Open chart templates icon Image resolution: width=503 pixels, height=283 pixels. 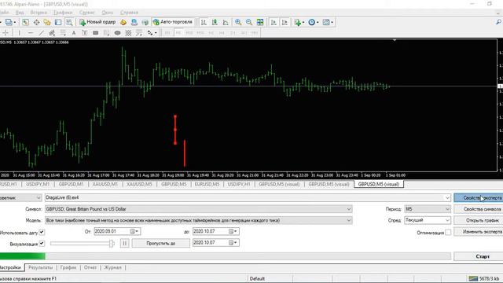(327, 22)
